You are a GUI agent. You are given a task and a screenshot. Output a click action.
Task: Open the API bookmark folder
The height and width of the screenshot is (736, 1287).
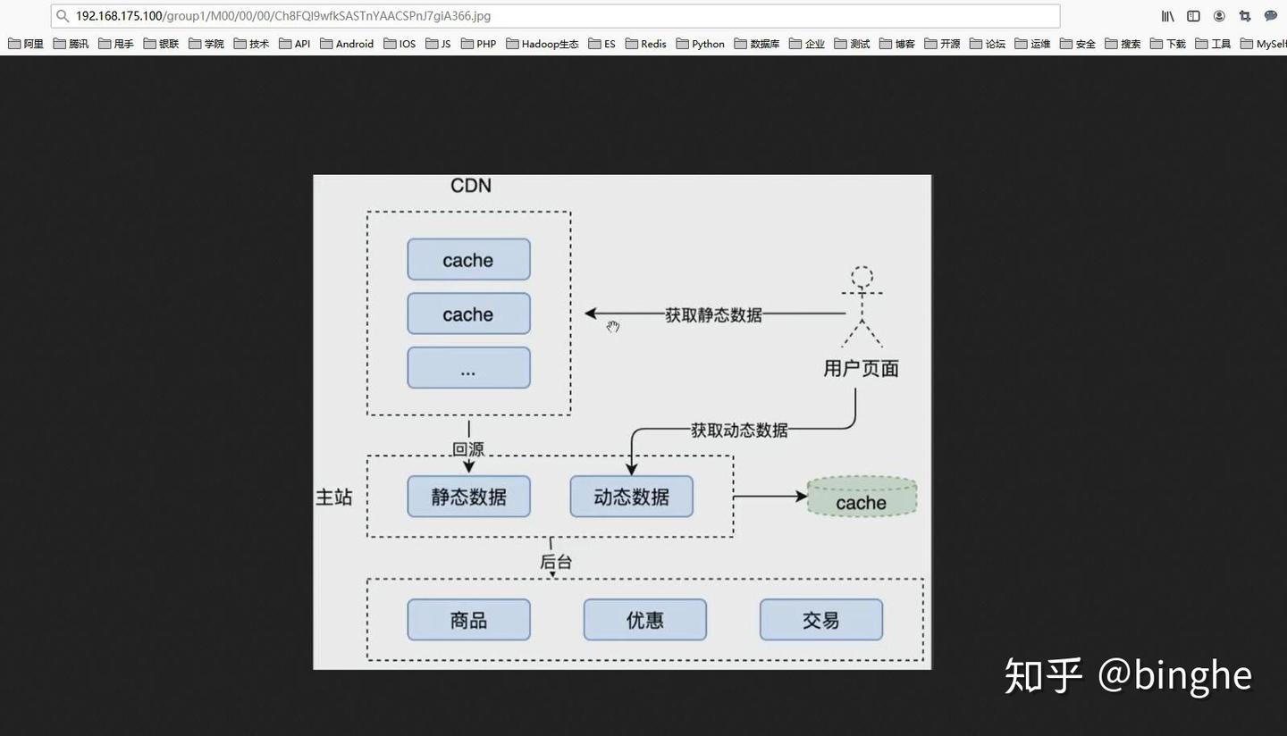click(x=295, y=44)
